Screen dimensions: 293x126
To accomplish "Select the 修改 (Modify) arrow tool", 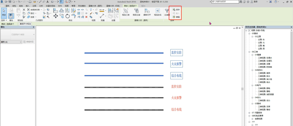I will coord(4,13).
